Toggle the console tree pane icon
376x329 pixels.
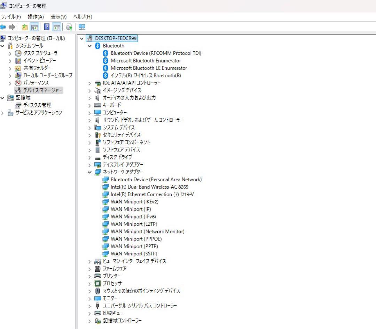coord(34,27)
